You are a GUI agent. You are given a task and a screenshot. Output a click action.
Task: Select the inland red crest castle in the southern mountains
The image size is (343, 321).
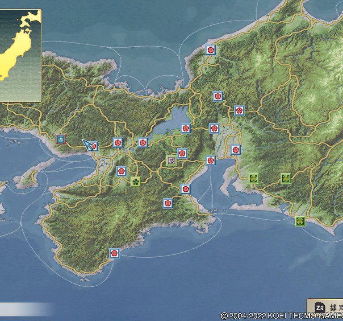168,203
